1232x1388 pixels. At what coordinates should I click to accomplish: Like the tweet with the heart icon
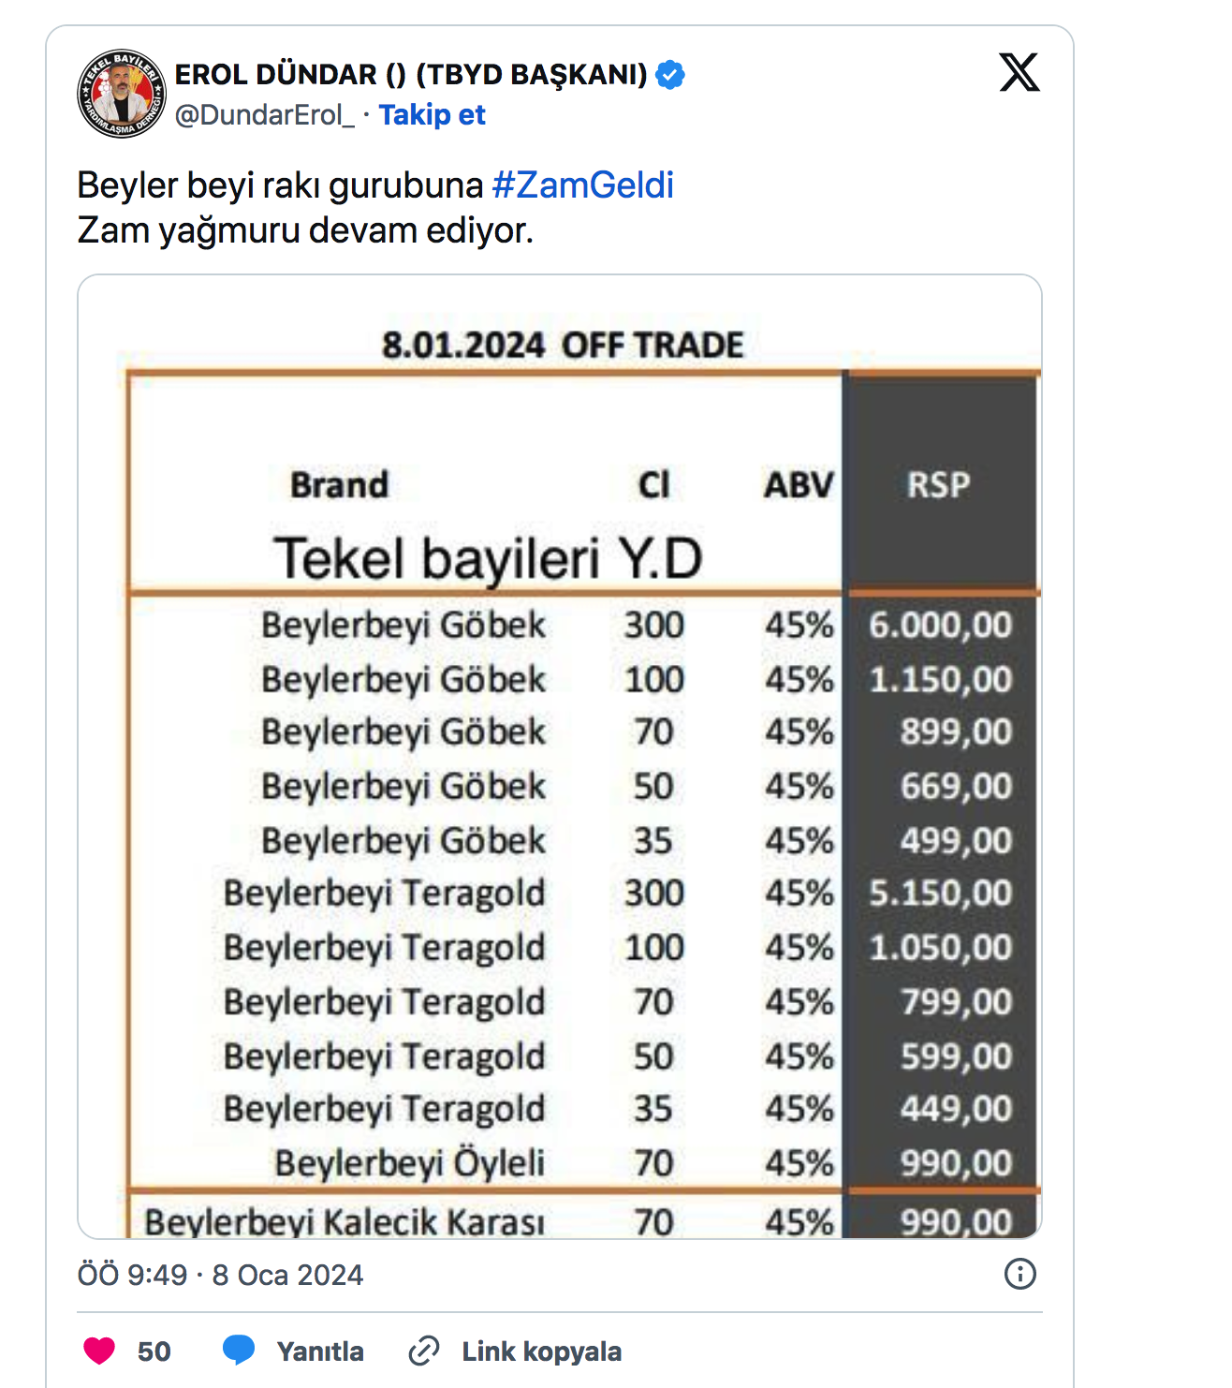coord(99,1351)
